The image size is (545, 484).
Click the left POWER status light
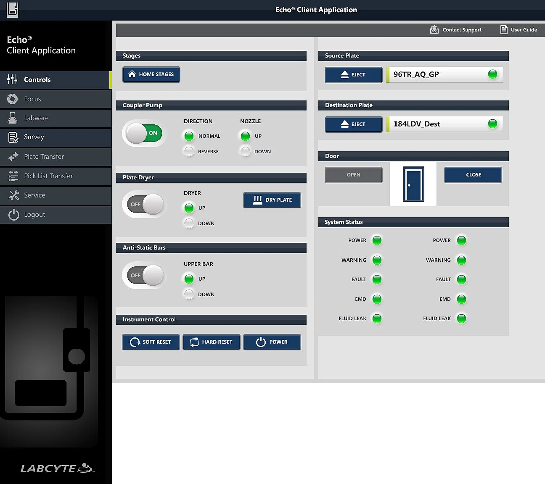(x=377, y=240)
